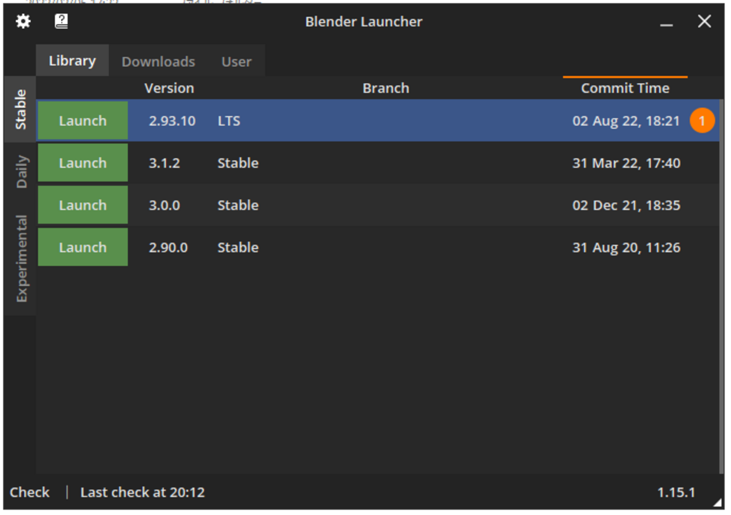Click the Stable branch label for 2.90.0
Image resolution: width=731 pixels, height=515 pixels.
[238, 247]
